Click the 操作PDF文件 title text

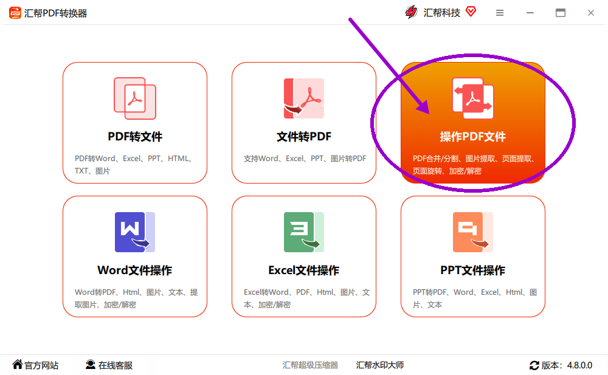pyautogui.click(x=472, y=137)
